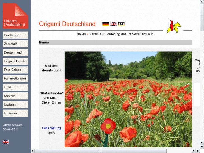This screenshot has width=204, height=153.
Task: Click the vertical scrollbar thumb
Action: tap(202, 18)
